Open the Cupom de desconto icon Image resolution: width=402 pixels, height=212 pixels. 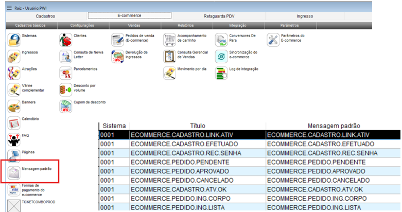pyautogui.click(x=65, y=107)
